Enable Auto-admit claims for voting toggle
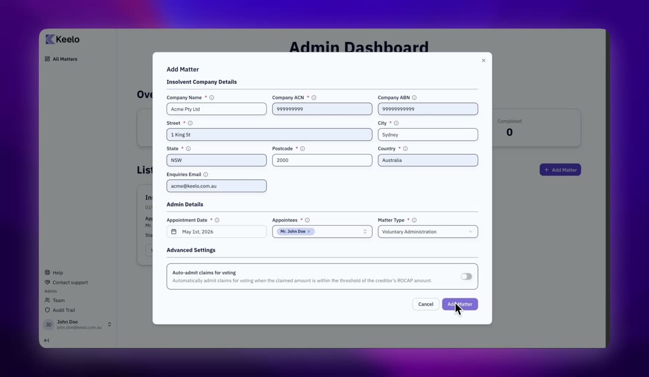Image resolution: width=649 pixels, height=377 pixels. tap(466, 277)
